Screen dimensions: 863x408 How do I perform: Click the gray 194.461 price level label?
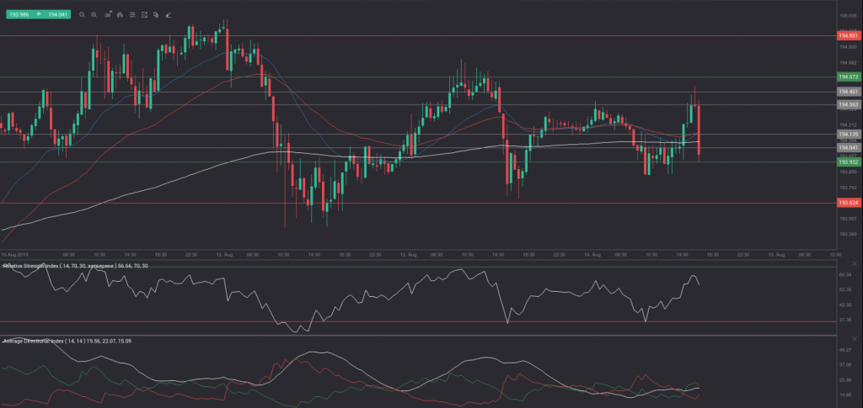pyautogui.click(x=848, y=91)
